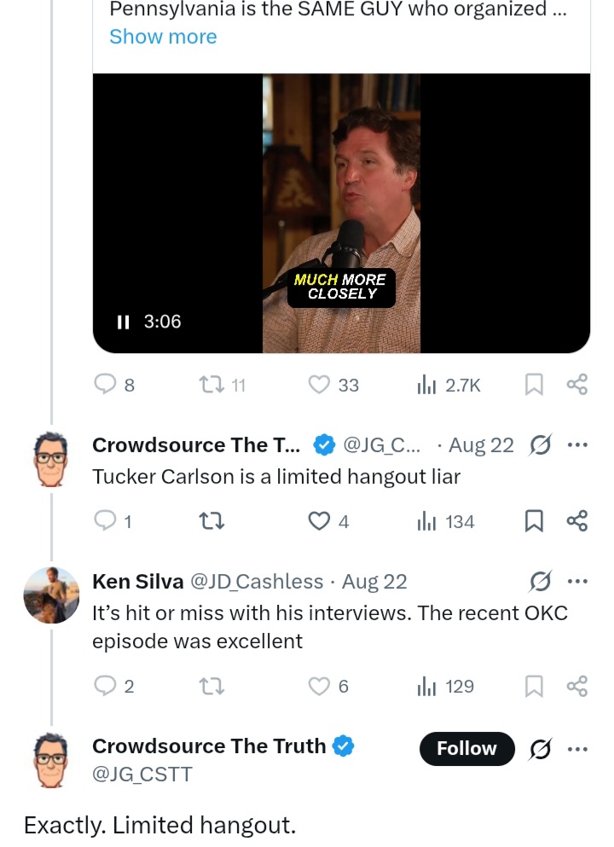
Task: Open Grok icon on Ken Silva's reply
Action: point(540,581)
